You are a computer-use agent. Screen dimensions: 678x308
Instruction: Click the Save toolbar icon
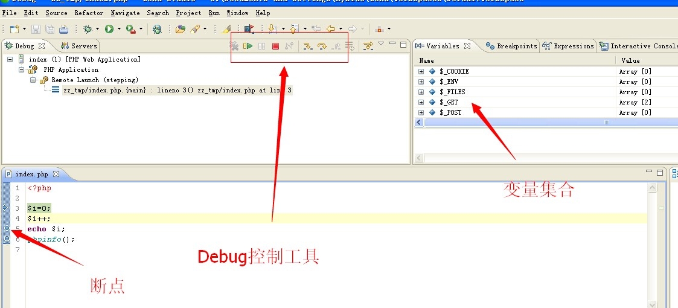pos(36,29)
